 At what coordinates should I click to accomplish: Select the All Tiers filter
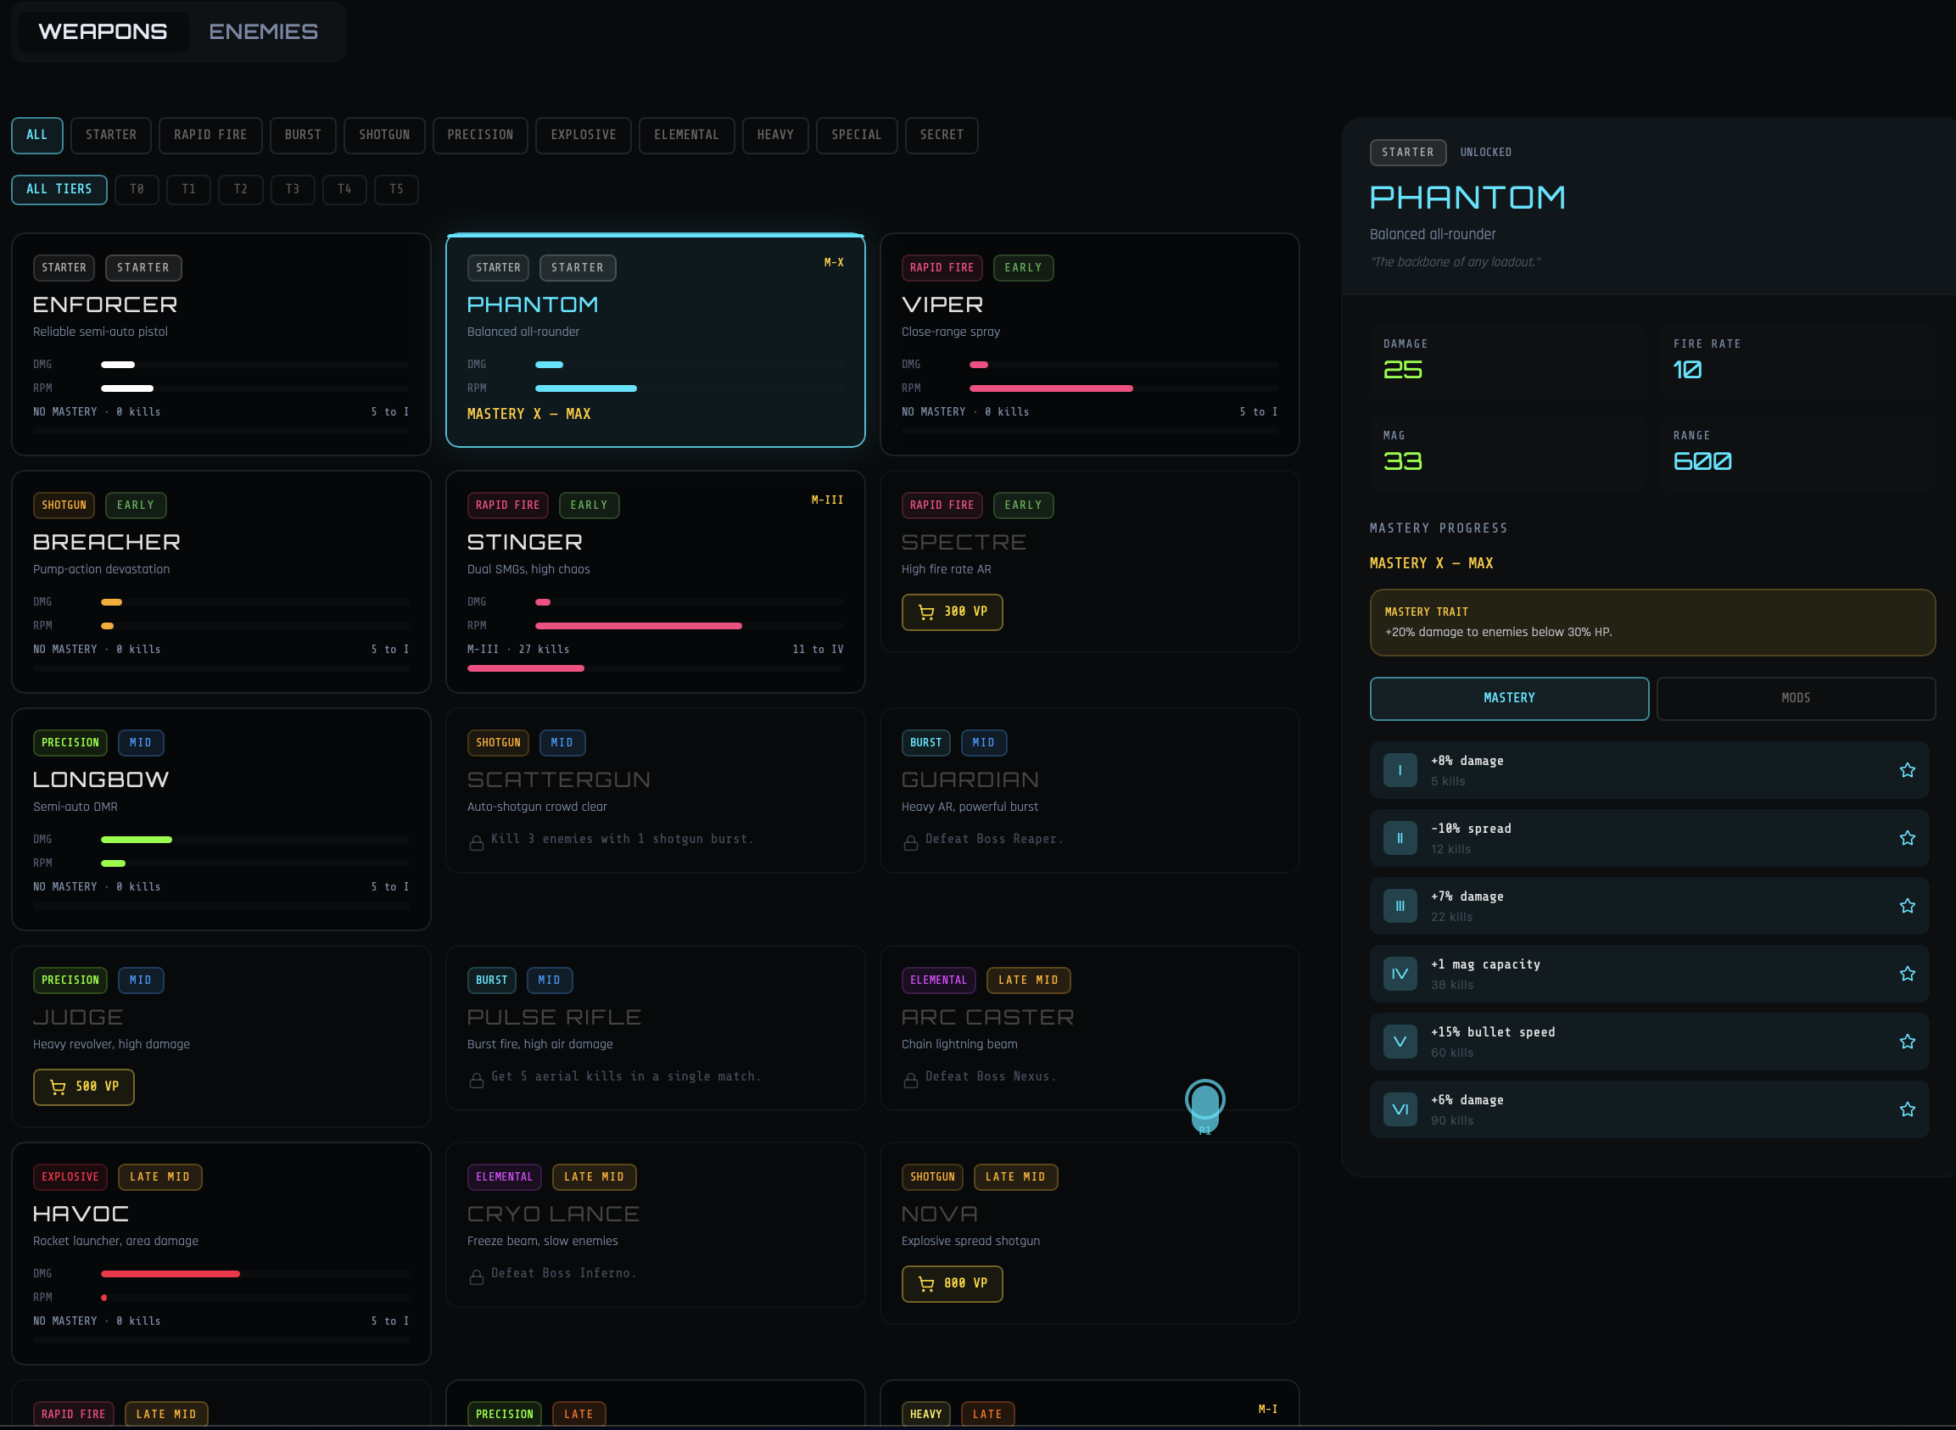(59, 190)
